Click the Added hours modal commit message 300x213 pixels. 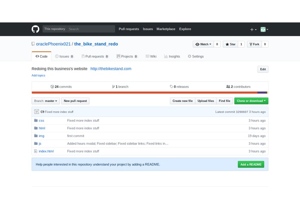pyautogui.click(x=118, y=144)
